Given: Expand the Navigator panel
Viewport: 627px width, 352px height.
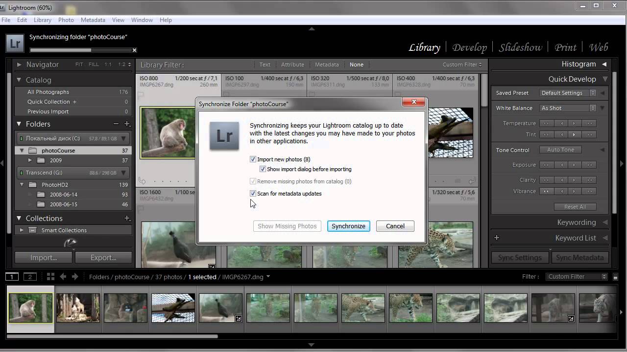Looking at the screenshot, I should (x=20, y=65).
